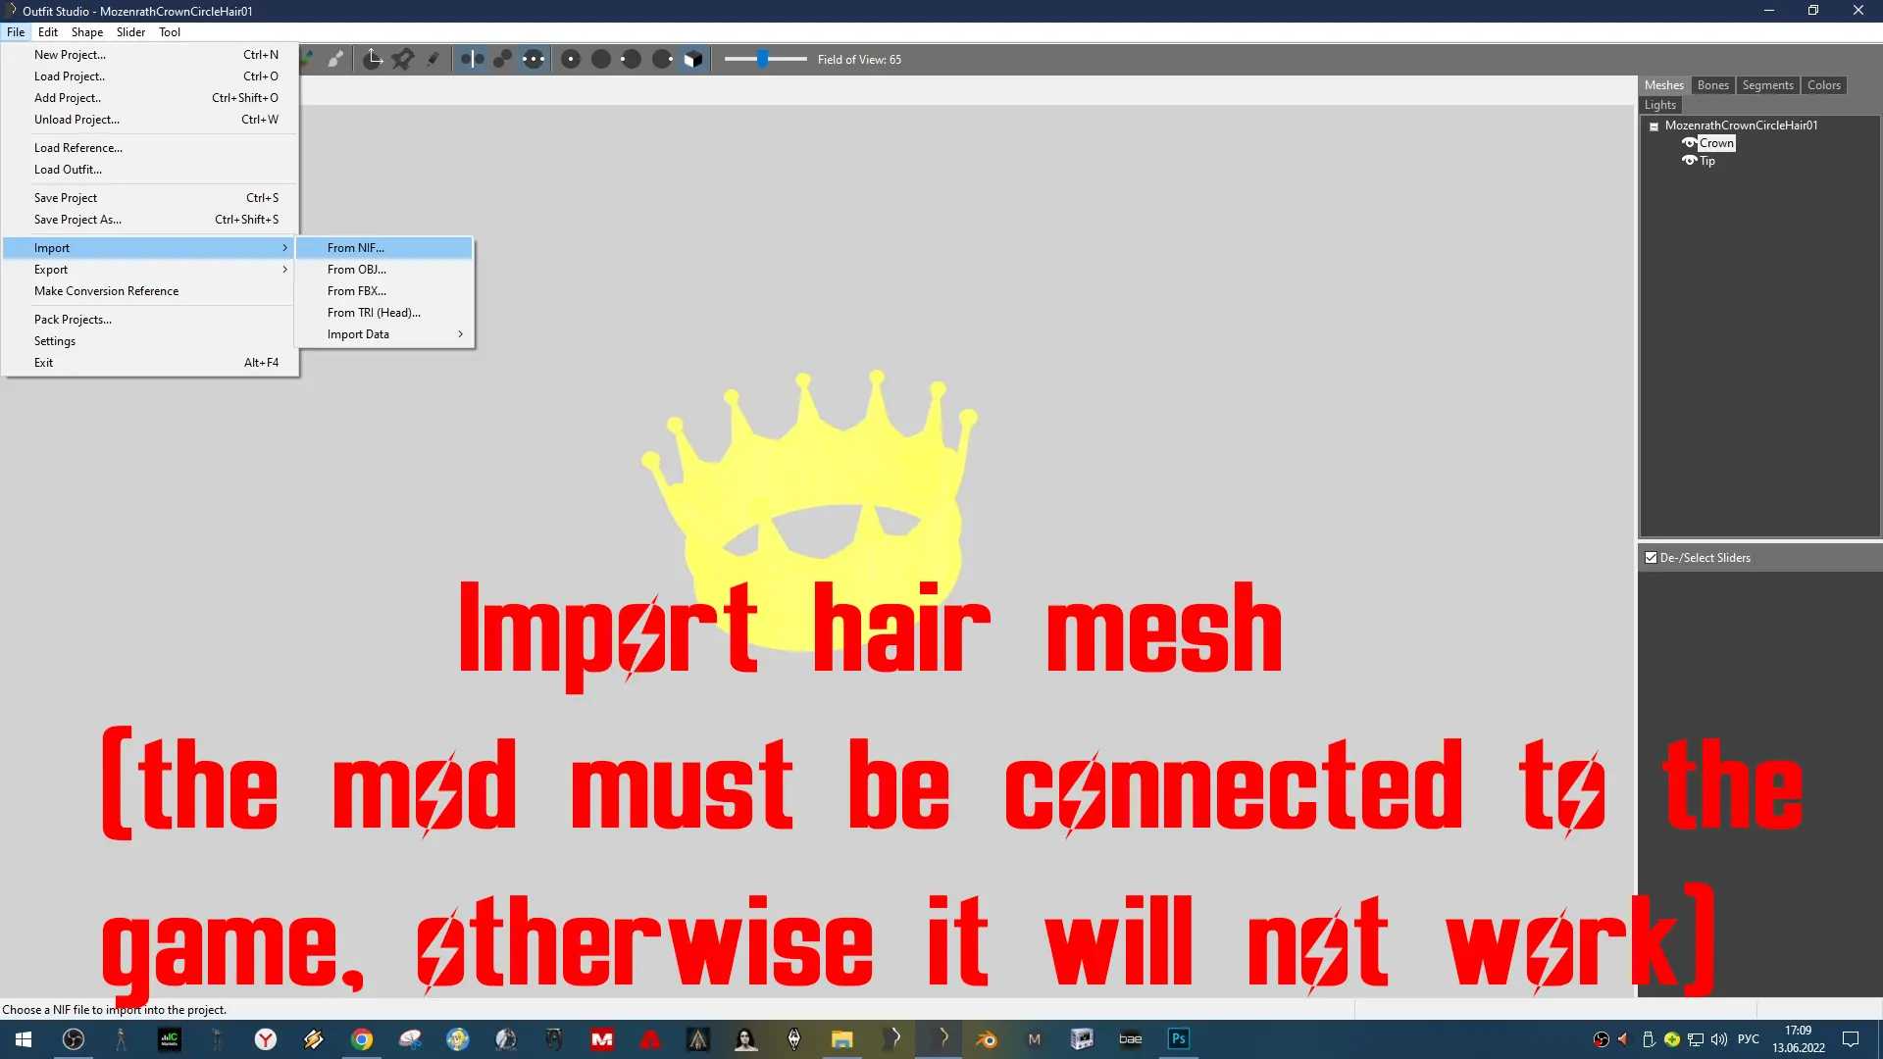Open File Explorer from taskbar
Screen dimensions: 1883x1059
pos(842,1039)
